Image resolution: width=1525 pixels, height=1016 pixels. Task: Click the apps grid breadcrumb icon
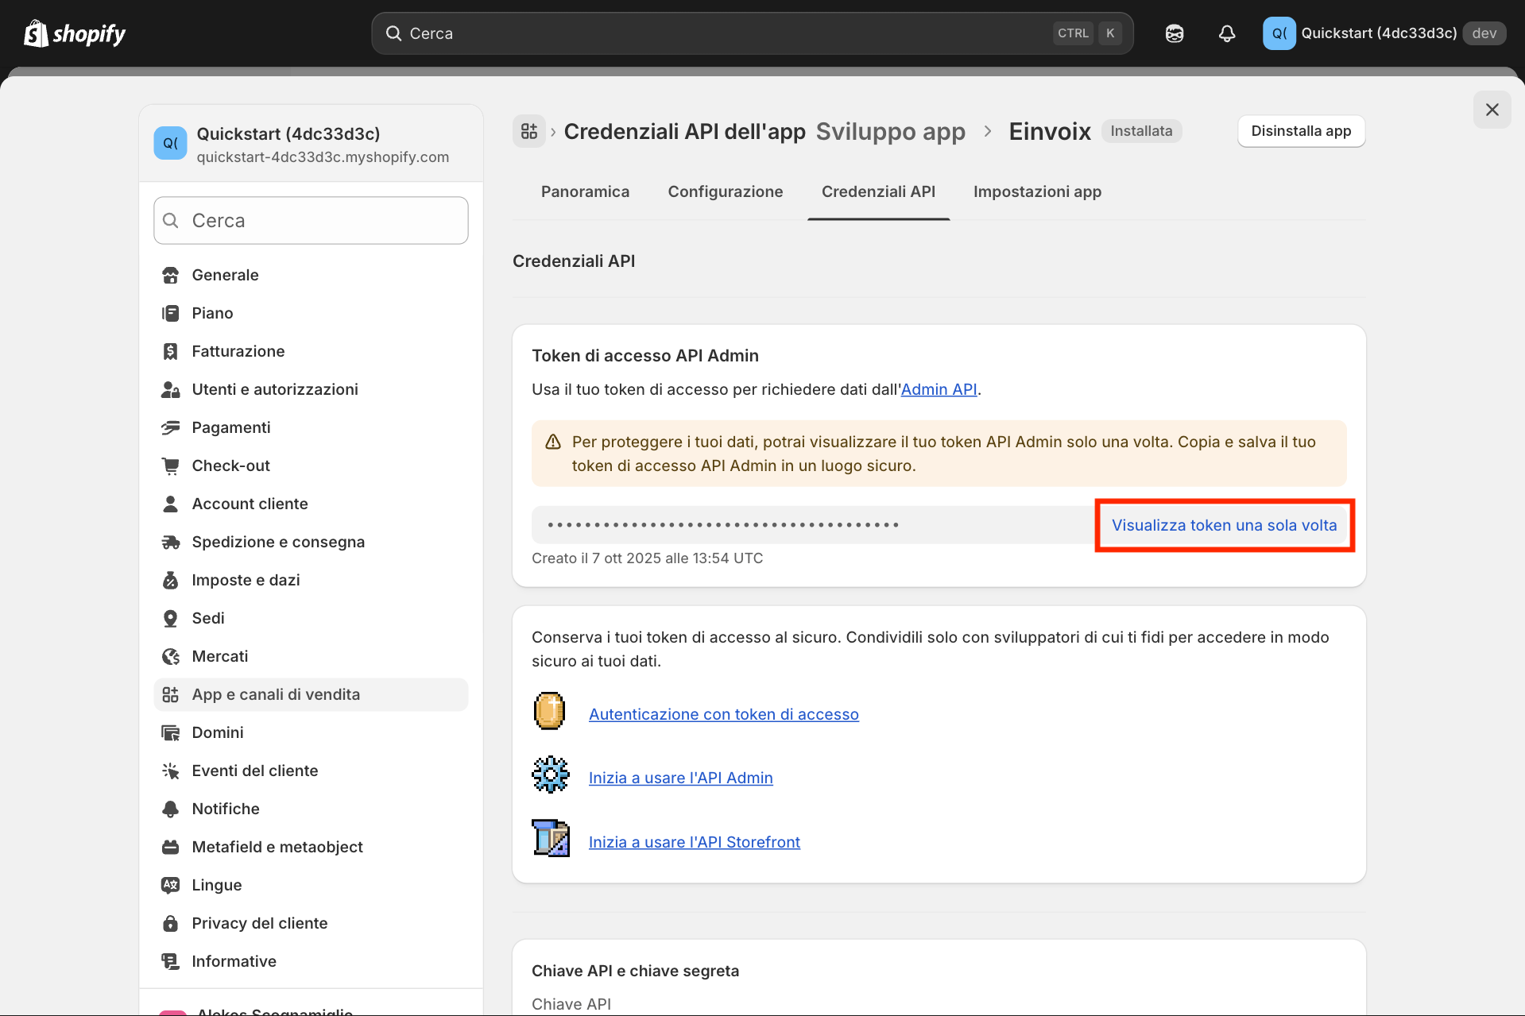point(529,131)
